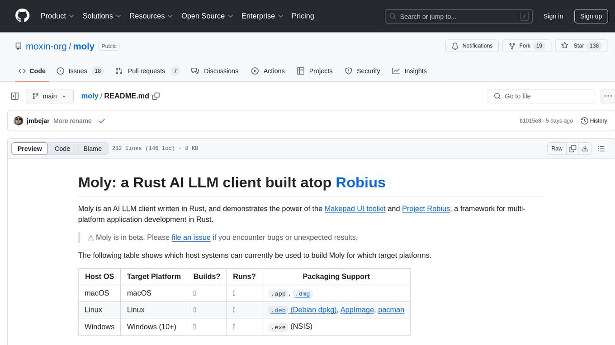This screenshot has height=345, width=615.
Task: Open the Robius link in heading
Action: point(360,182)
